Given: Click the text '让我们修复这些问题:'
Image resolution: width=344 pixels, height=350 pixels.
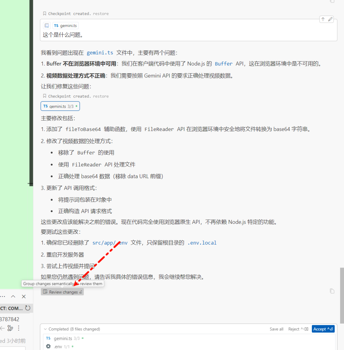Looking at the screenshot, I should coord(66,87).
